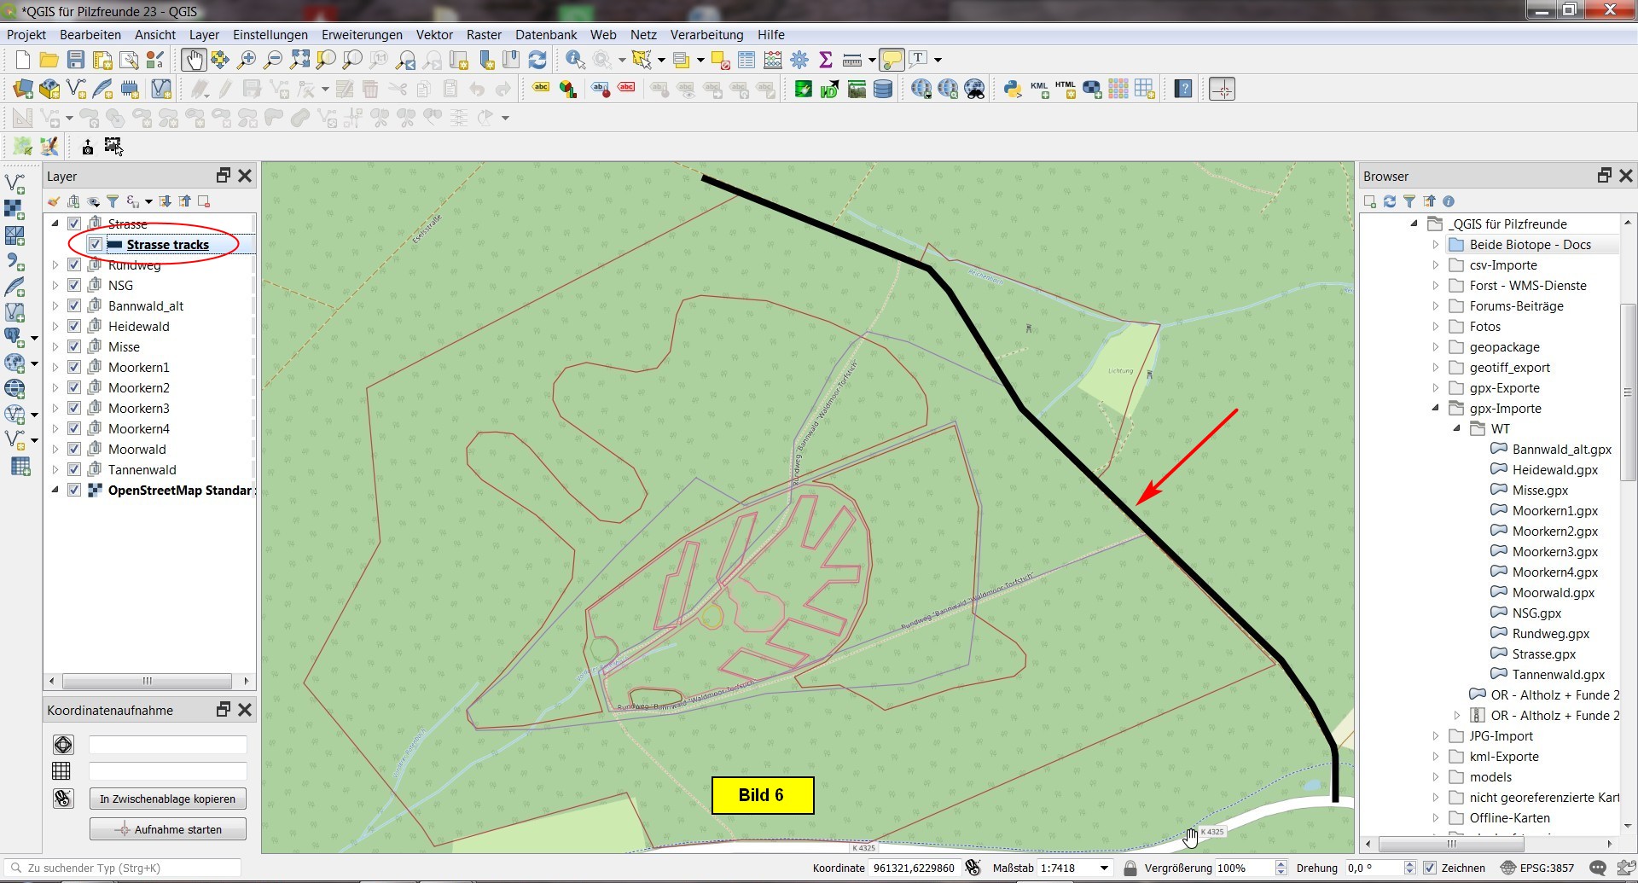Open the Maßstab scale dropdown
The height and width of the screenshot is (883, 1638).
[x=1104, y=868]
